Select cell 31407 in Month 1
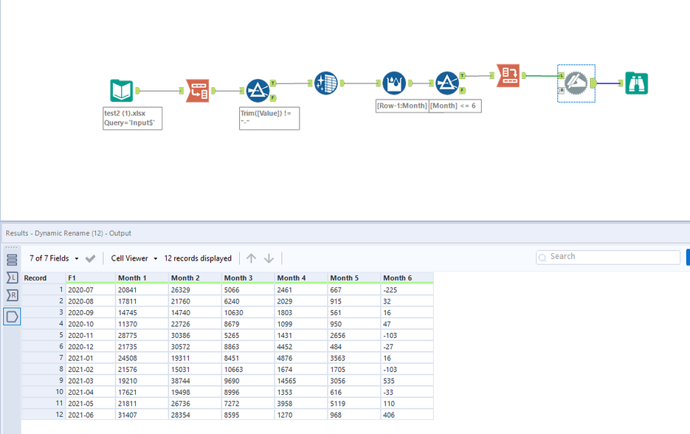This screenshot has width=690, height=434. tap(142, 415)
